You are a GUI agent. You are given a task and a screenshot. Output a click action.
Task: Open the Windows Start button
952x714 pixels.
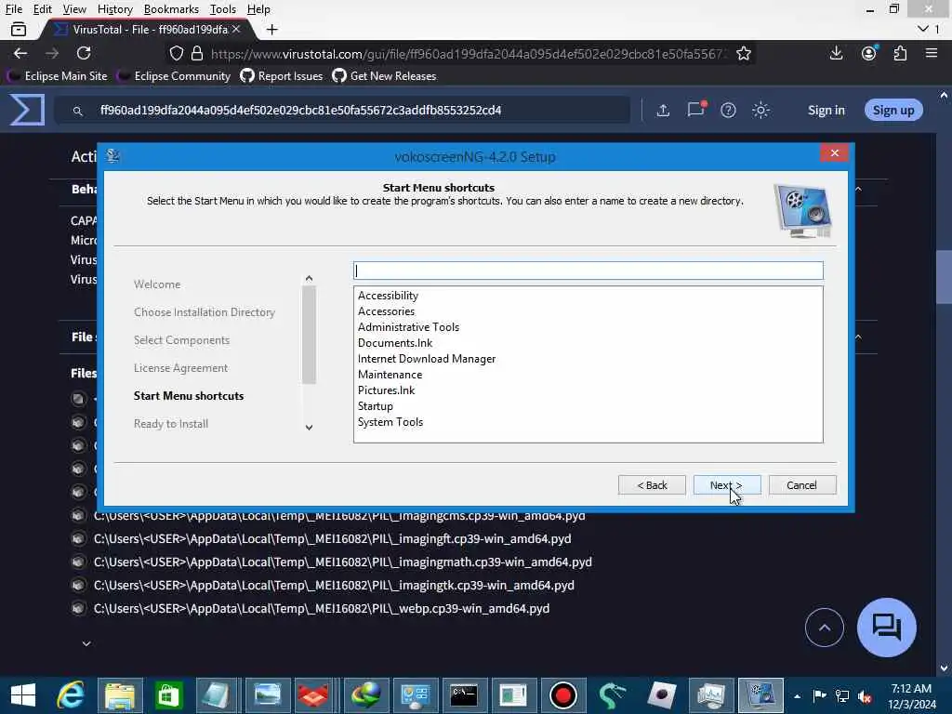(23, 695)
